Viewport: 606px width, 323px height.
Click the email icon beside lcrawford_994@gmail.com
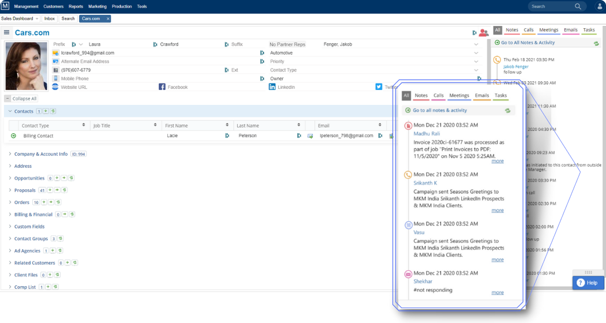click(55, 53)
